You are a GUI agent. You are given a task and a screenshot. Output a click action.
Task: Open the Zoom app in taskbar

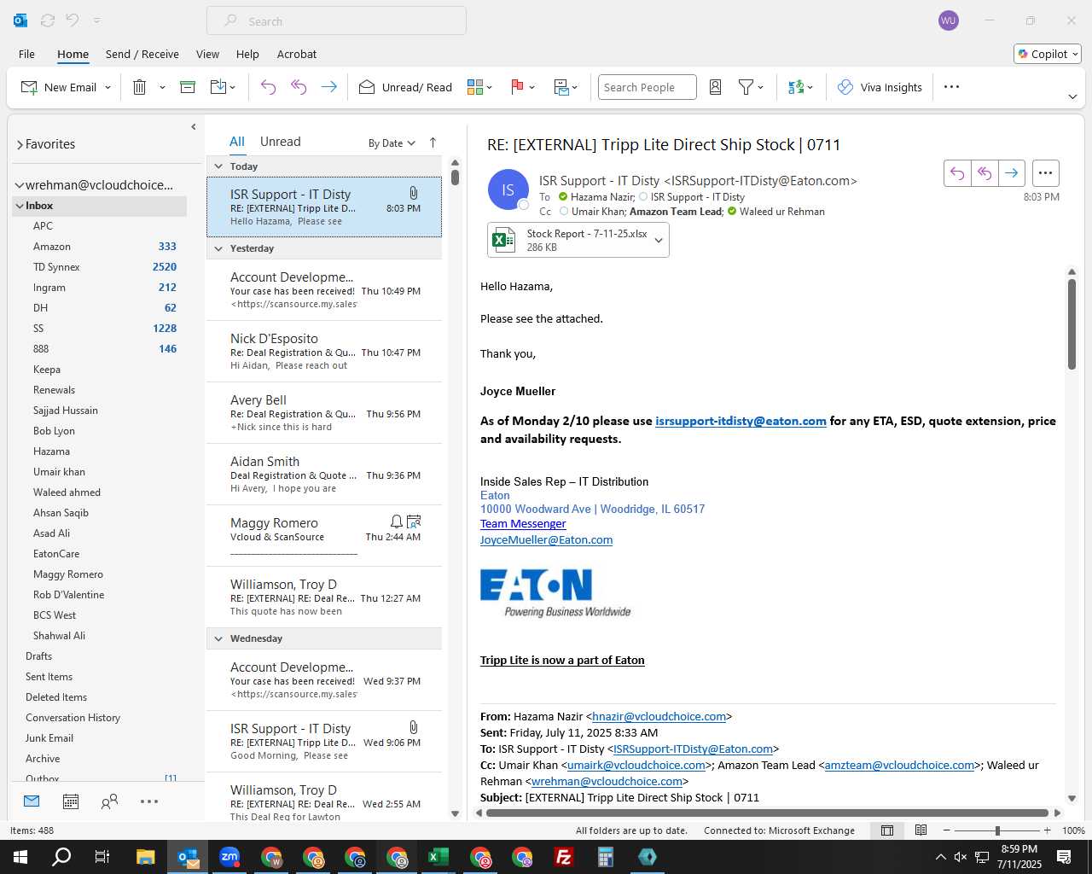click(229, 857)
